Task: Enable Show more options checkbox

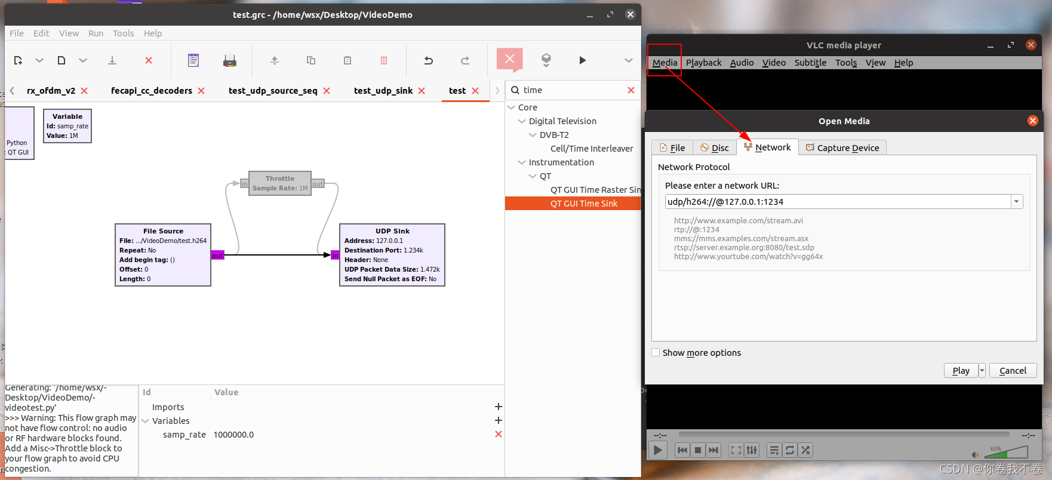Action: coord(656,353)
